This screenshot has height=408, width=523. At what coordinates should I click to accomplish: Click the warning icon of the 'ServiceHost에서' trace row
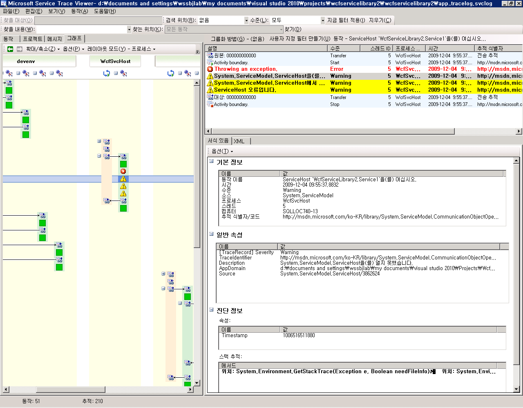point(210,83)
